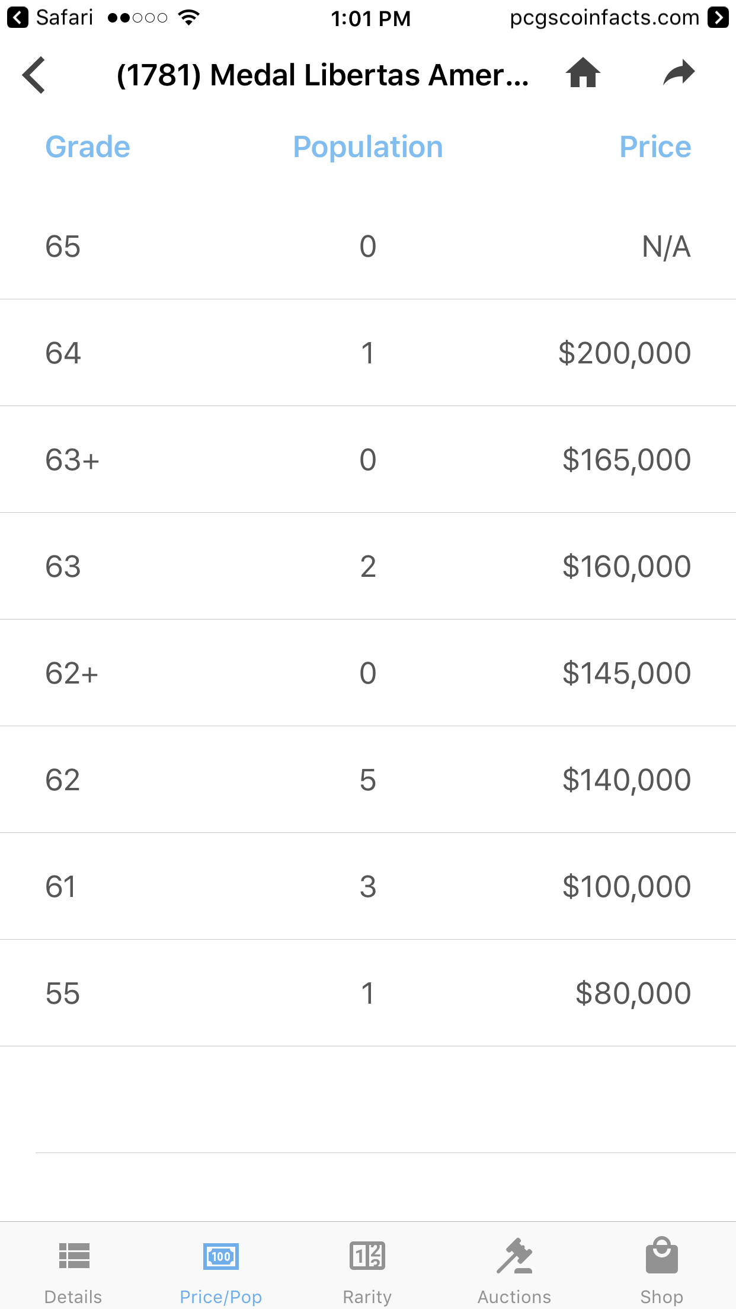Open pcgscoinfacts.com forward chevron in status bar
736x1309 pixels.
[x=718, y=18]
